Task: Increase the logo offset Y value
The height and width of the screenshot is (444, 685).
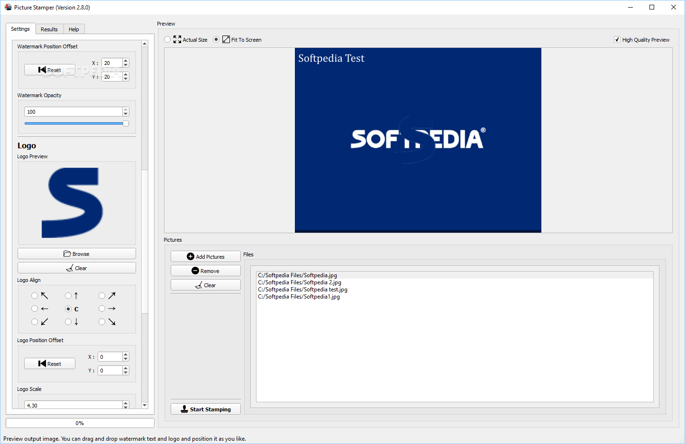Action: [126, 368]
